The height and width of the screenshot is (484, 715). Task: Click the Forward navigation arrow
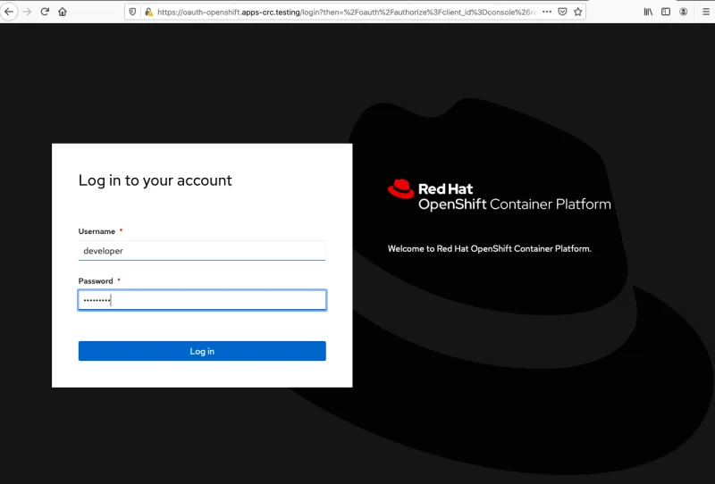tap(28, 12)
